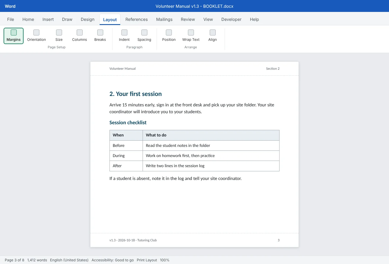Switch to the Insert tab
The image size is (389, 264).
48,19
